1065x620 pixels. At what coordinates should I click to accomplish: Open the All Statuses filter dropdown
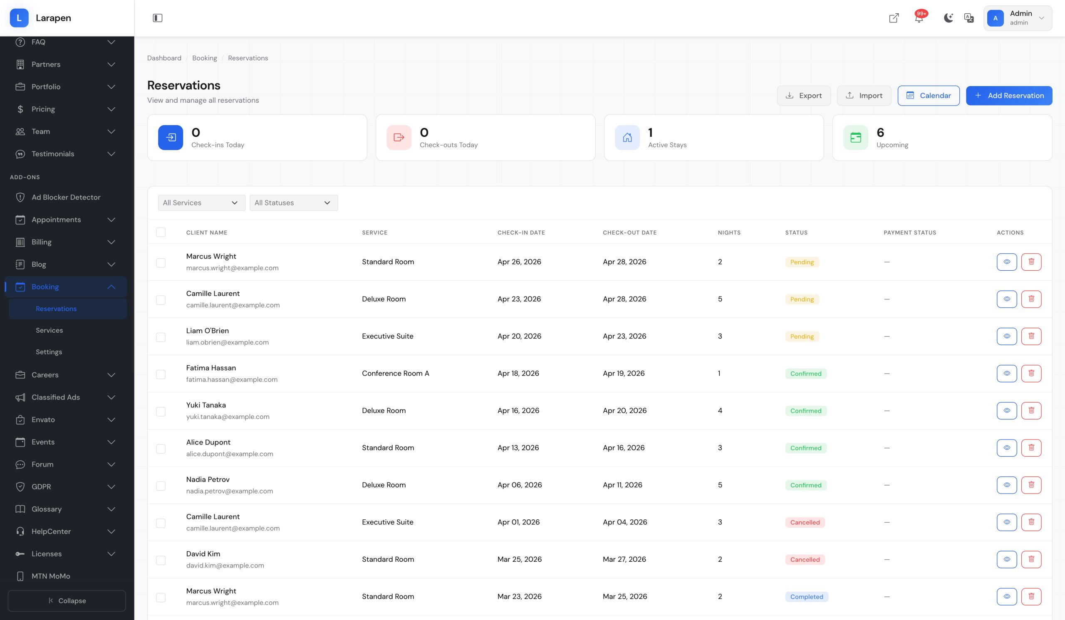click(x=293, y=203)
